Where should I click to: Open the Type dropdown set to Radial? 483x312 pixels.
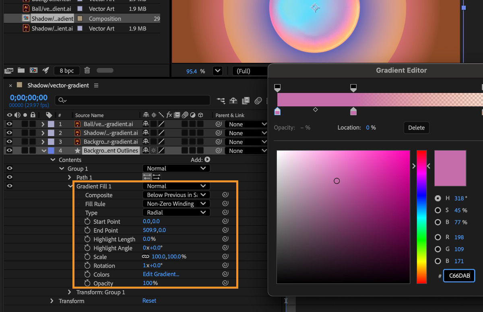coord(176,212)
